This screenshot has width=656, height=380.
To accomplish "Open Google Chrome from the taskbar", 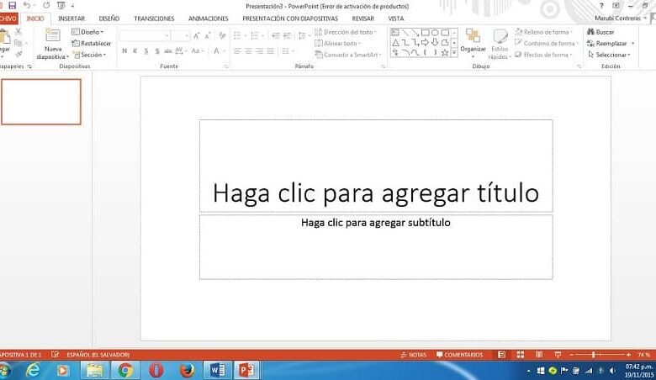I will (125, 370).
